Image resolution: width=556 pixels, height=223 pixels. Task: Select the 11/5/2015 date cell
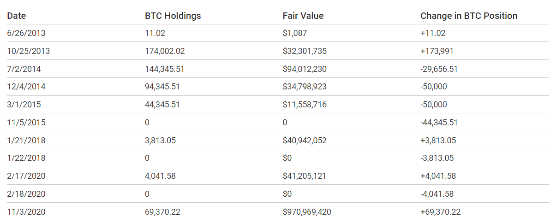26,123
